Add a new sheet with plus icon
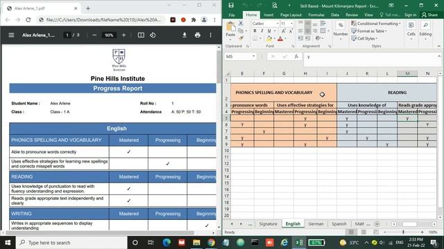 (x=377, y=224)
